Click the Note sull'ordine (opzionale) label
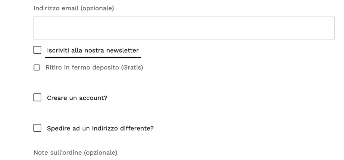The width and height of the screenshot is (344, 160). point(75,153)
